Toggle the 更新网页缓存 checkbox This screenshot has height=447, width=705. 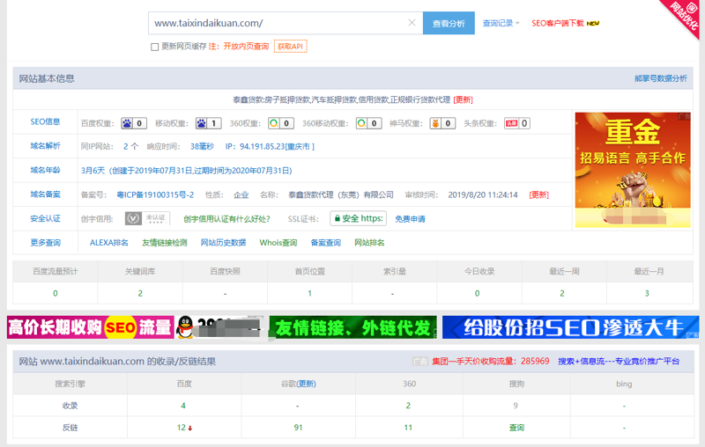pos(155,47)
